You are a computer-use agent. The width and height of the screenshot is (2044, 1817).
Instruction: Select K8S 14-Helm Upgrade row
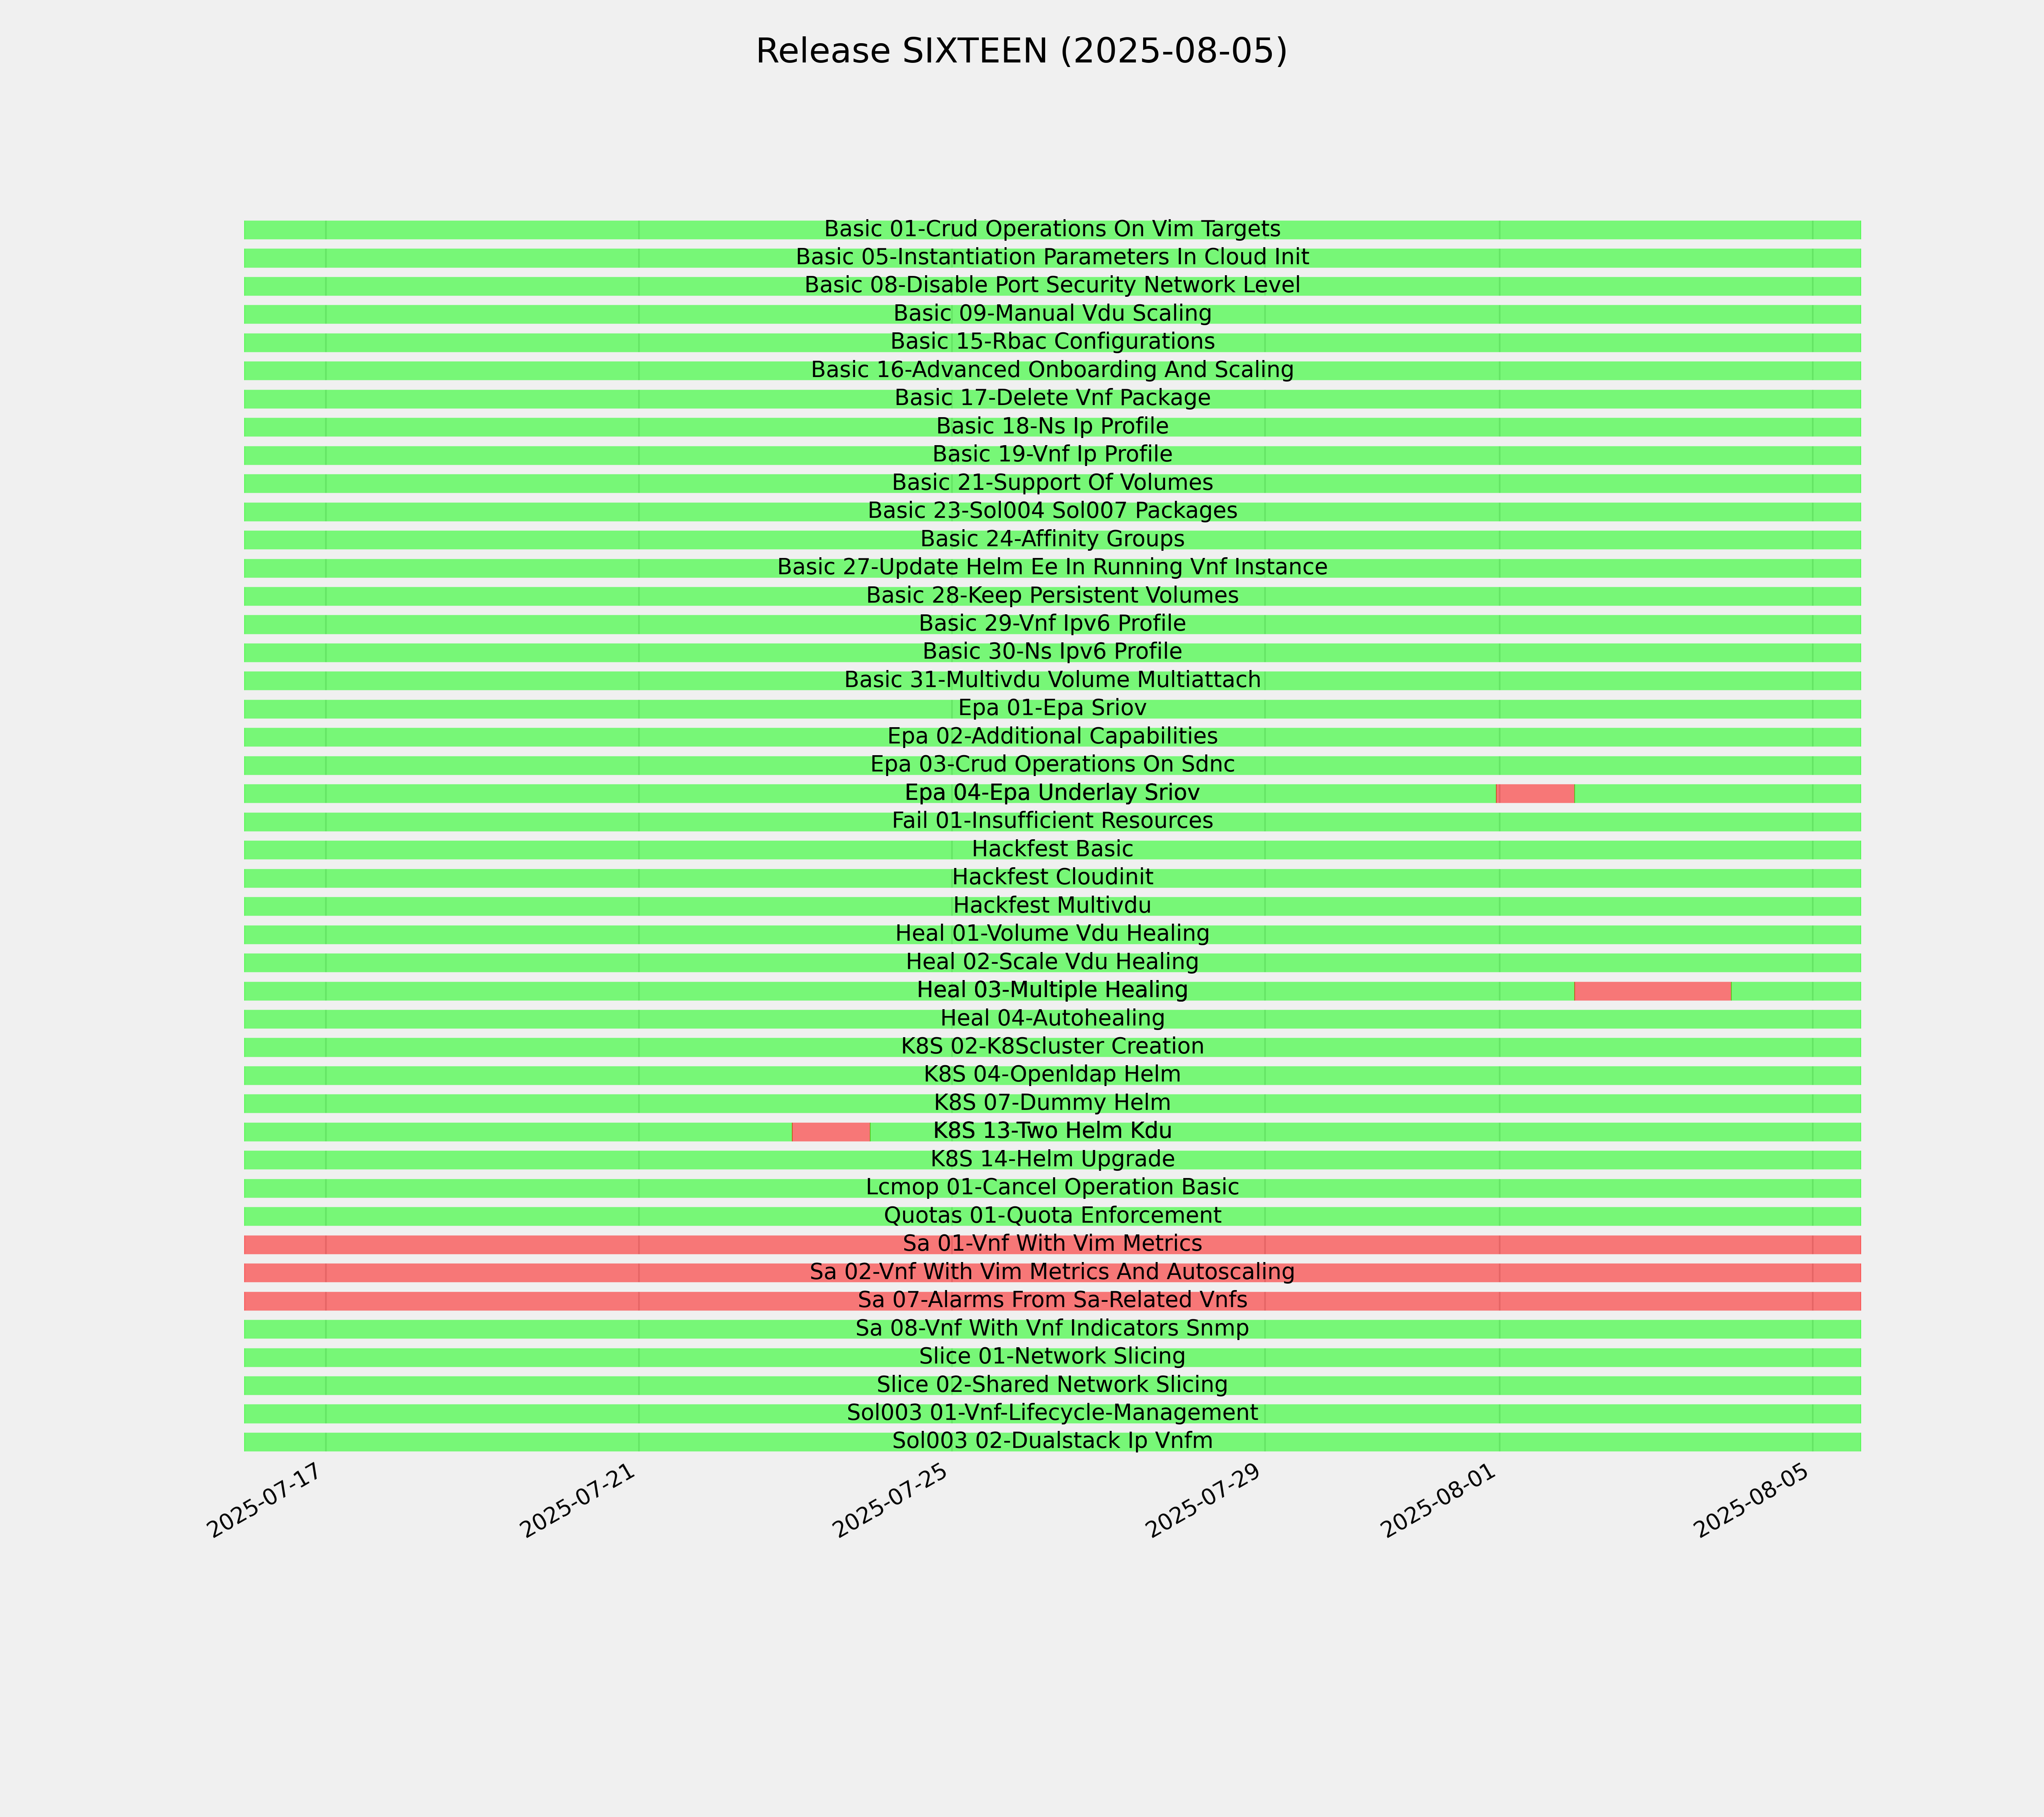(x=1052, y=1160)
